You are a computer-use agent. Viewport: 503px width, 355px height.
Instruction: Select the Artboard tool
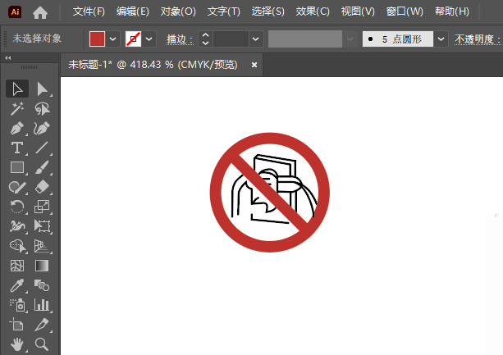17,325
